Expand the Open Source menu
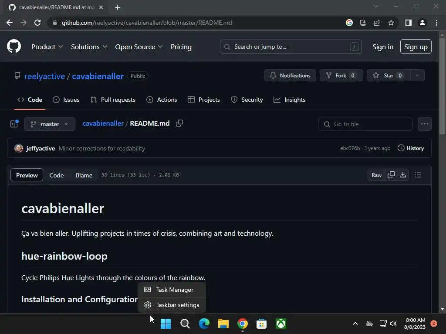The width and height of the screenshot is (446, 334). coord(139,47)
